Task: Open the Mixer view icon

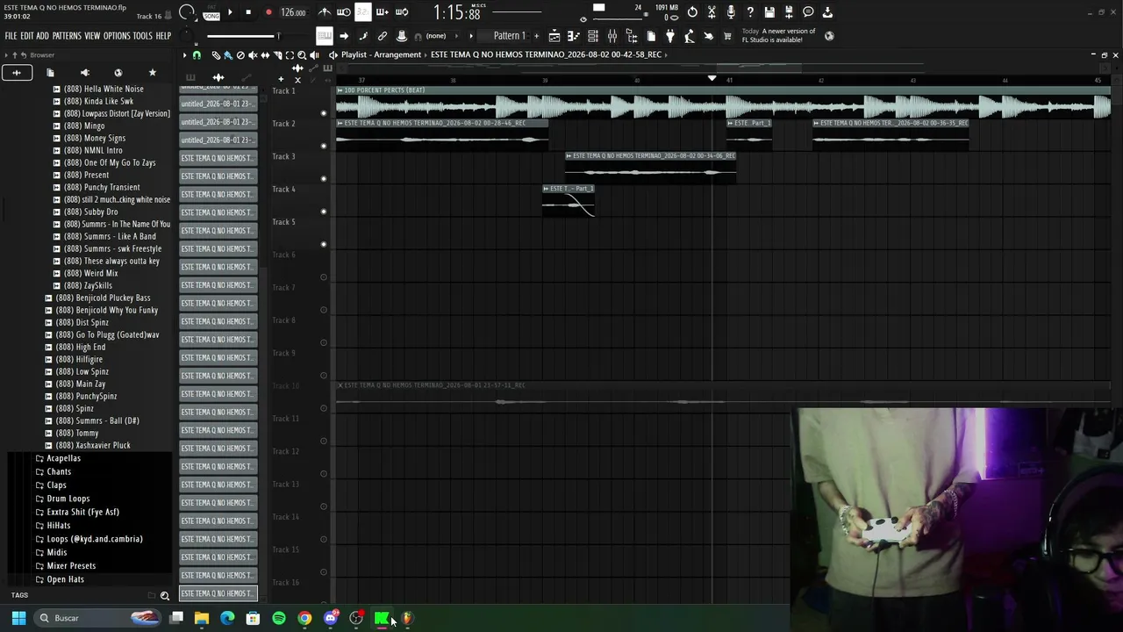Action: [x=612, y=36]
